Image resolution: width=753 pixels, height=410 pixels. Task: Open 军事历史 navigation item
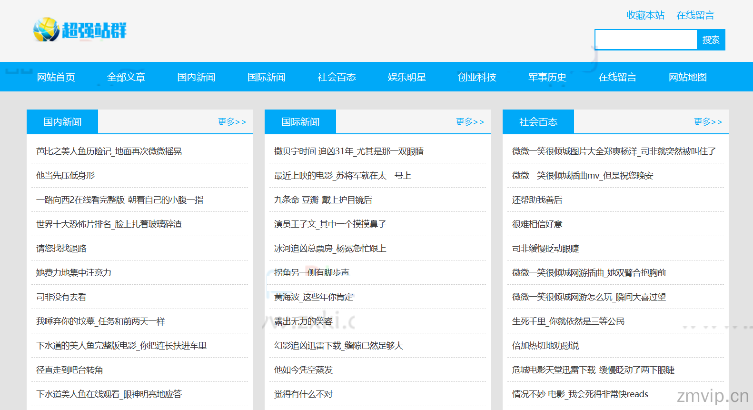point(547,77)
